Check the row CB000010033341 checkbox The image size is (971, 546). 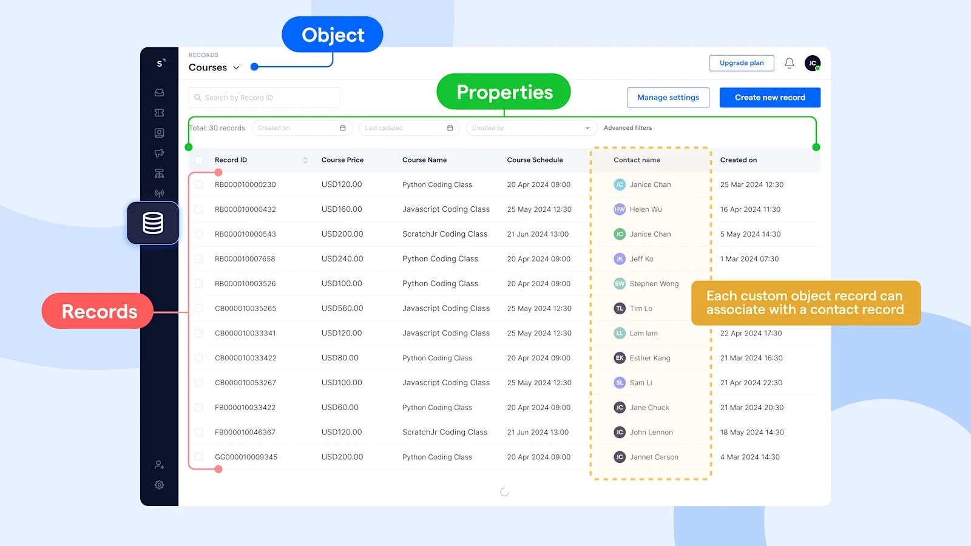click(199, 333)
